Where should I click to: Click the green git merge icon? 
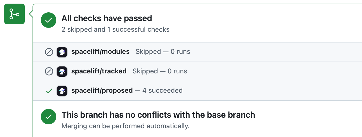point(14,14)
